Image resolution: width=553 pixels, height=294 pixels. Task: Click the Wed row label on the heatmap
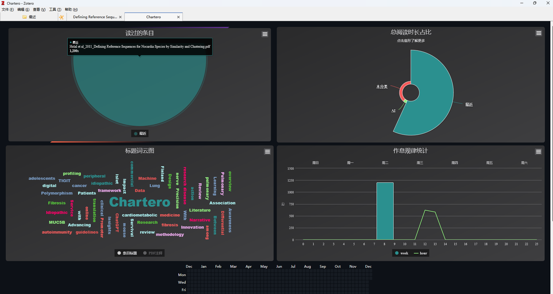tap(182, 282)
